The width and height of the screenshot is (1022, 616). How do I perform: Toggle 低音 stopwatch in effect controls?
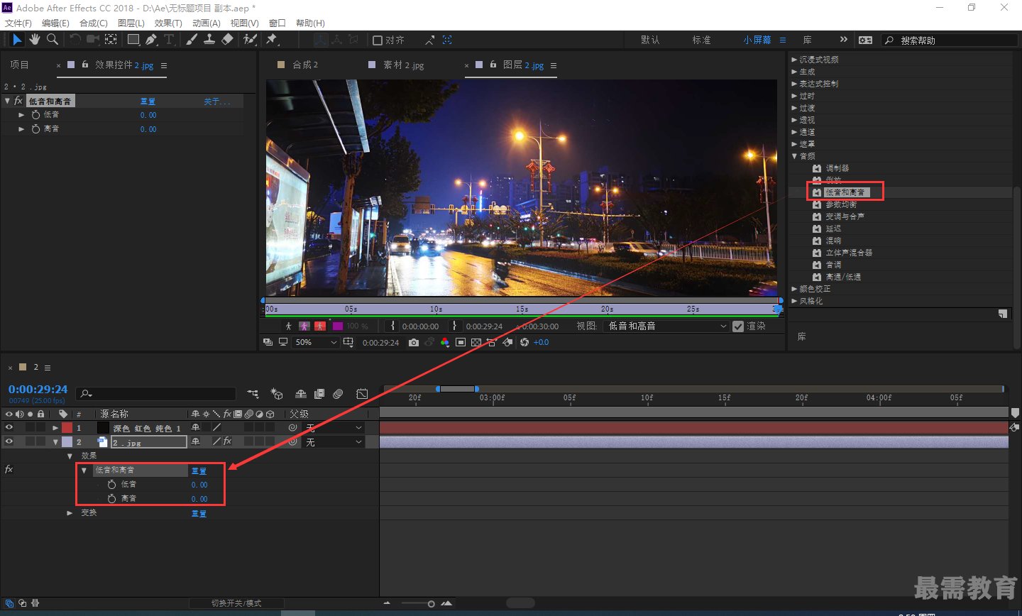(x=35, y=114)
